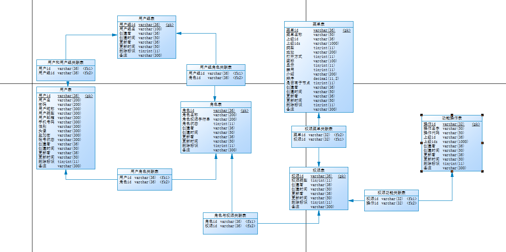Select the 角色表 table title
506x252 pixels.
[216, 104]
